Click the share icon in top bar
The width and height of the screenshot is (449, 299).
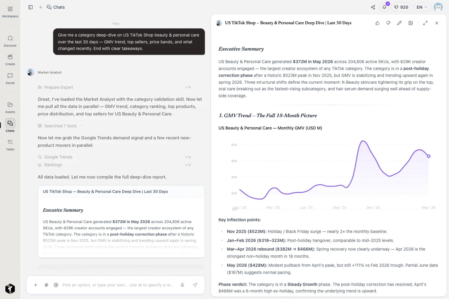pos(373,7)
